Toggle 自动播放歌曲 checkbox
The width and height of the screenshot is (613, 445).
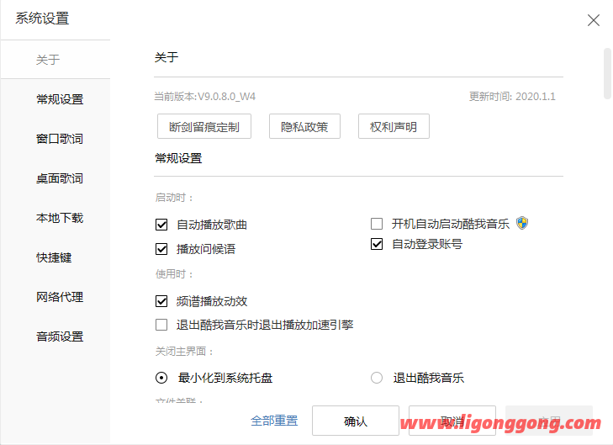[x=161, y=225]
